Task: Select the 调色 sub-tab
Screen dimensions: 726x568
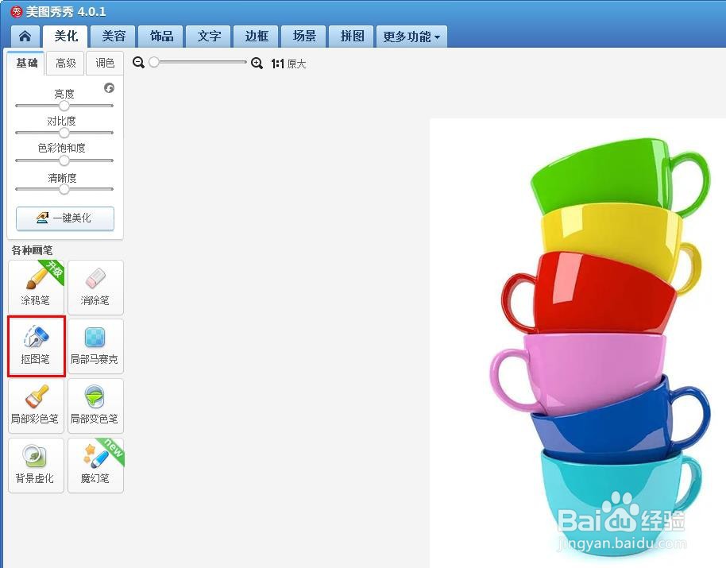Action: coord(105,63)
